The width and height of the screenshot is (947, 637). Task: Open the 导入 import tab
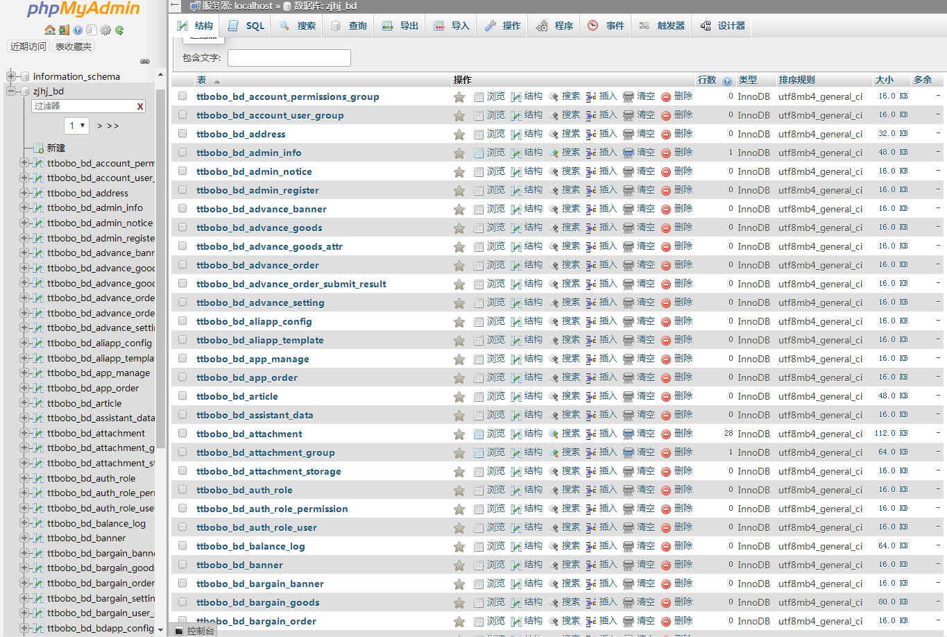coord(452,26)
